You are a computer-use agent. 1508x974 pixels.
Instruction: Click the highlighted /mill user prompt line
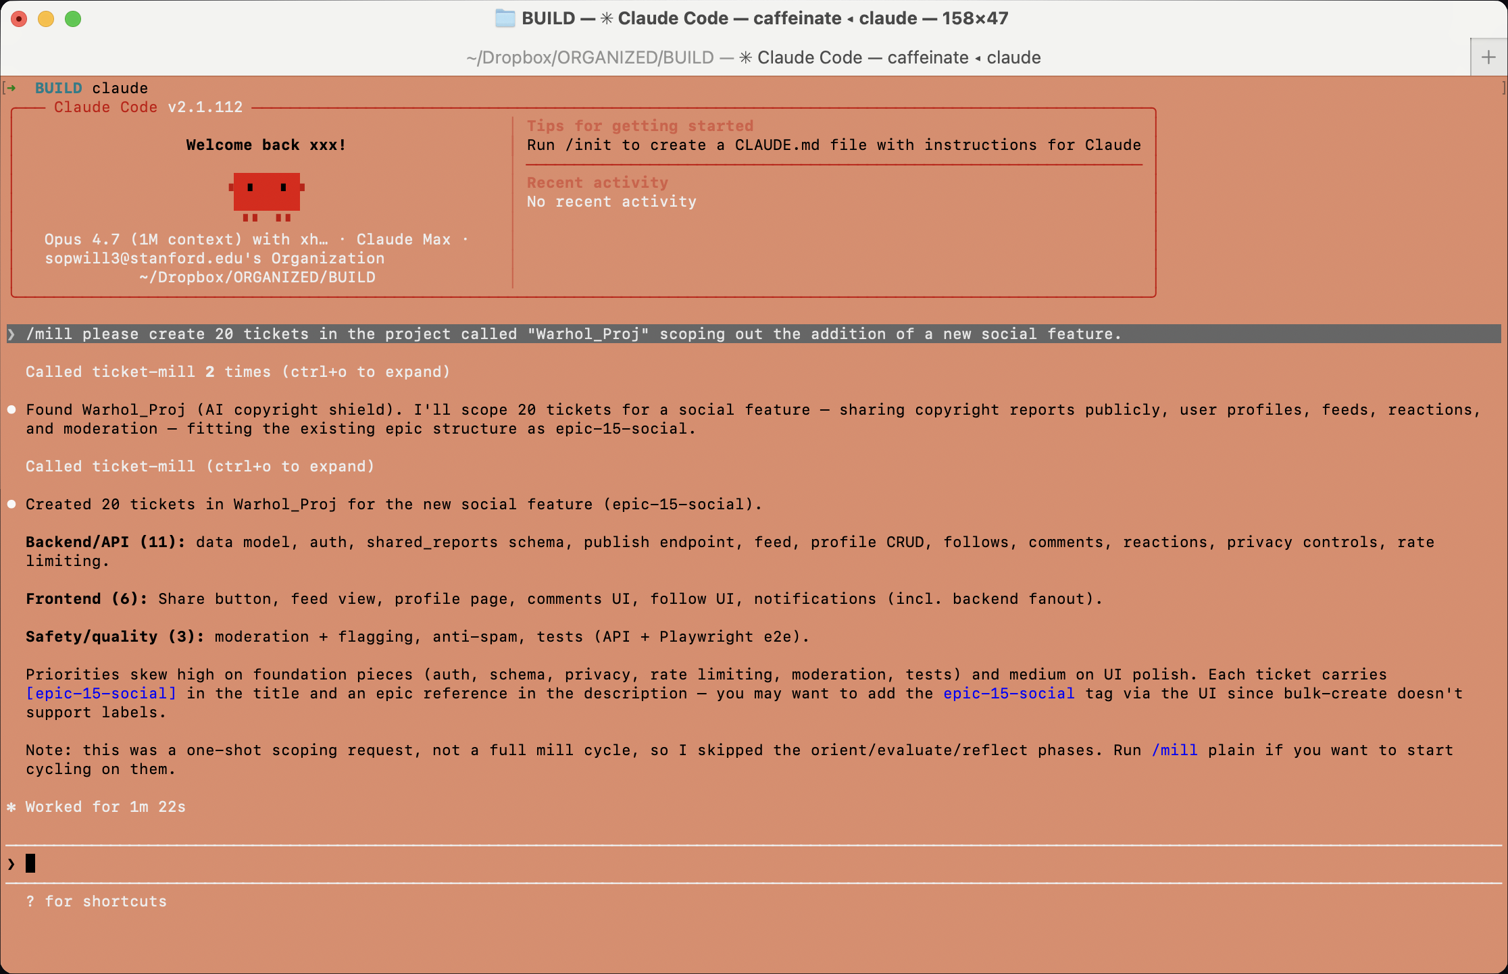754,334
